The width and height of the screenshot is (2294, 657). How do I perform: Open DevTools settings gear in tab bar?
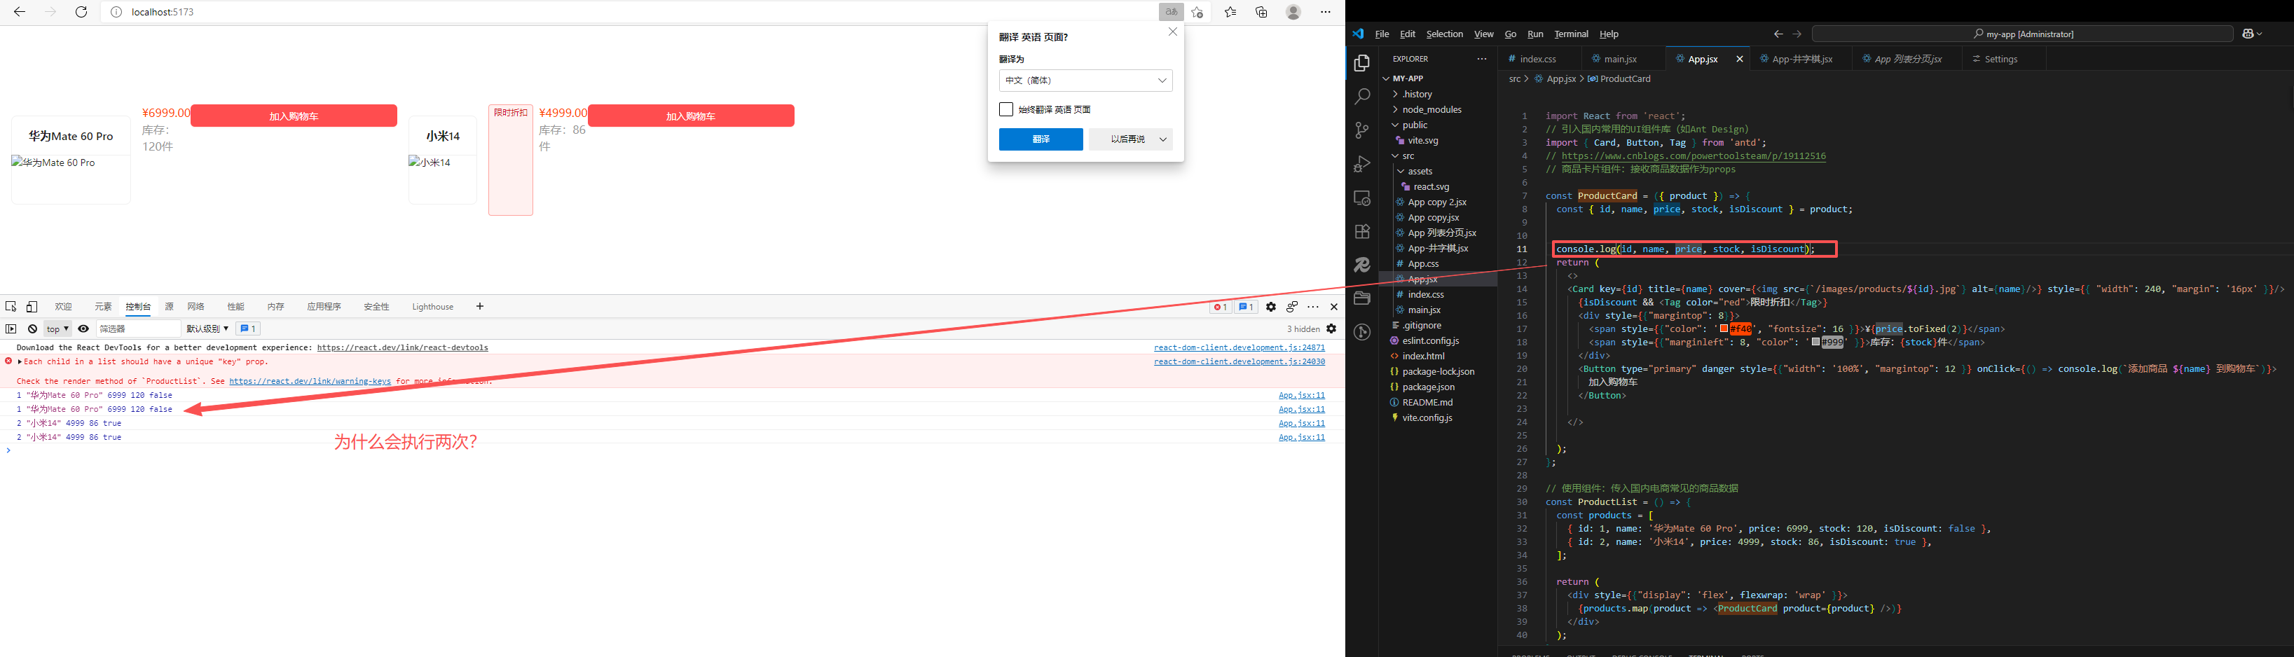pyautogui.click(x=1271, y=306)
